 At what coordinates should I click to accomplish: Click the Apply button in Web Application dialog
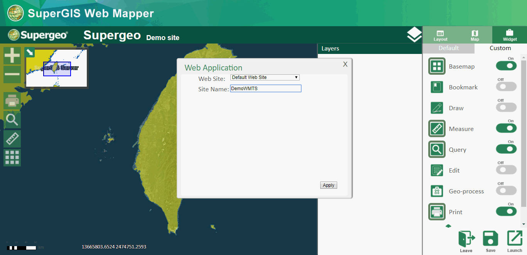[x=329, y=185]
